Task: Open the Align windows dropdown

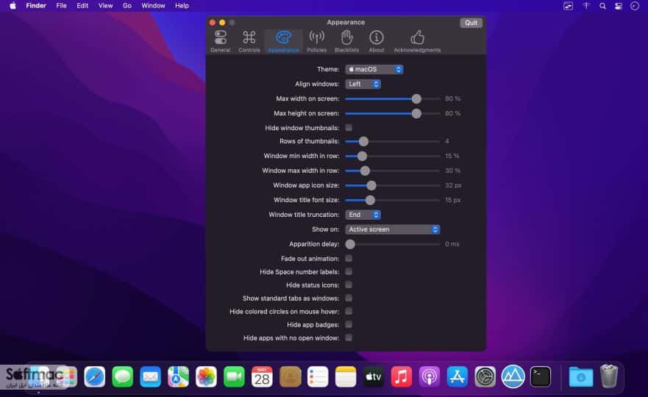Action: (363, 85)
